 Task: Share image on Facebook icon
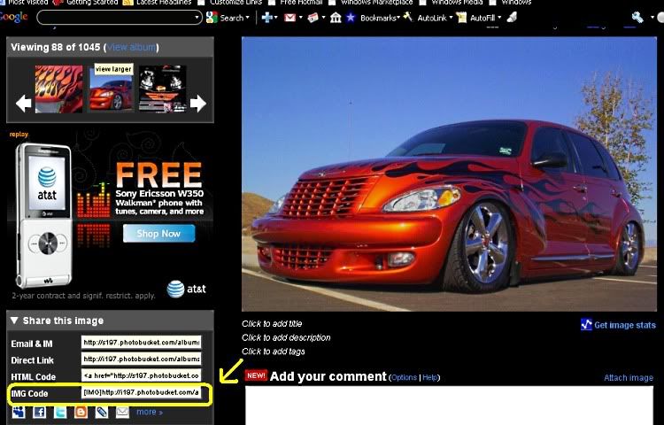39,412
